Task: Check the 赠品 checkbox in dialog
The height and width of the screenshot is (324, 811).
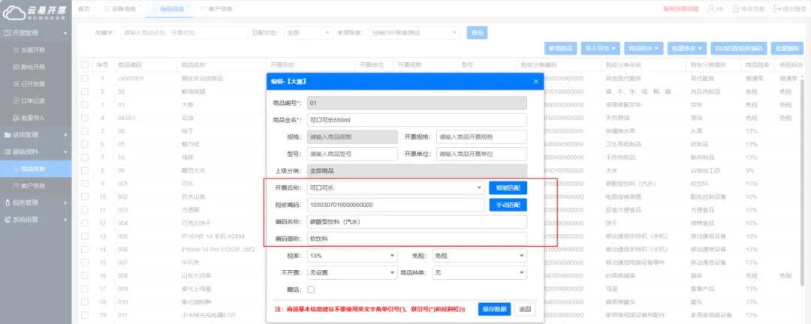Action: click(x=311, y=289)
